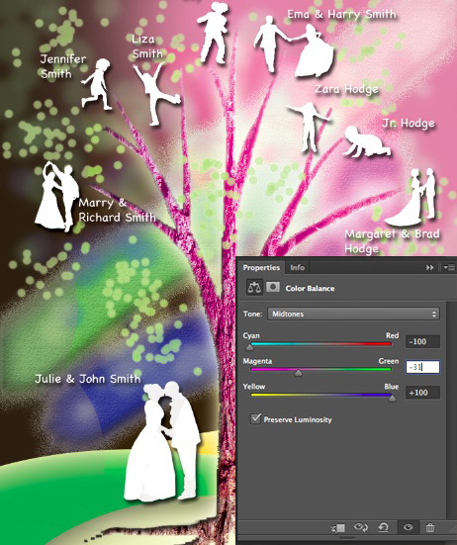Click the 'Margaret & Brad Hodge' text on canvas

[x=392, y=241]
